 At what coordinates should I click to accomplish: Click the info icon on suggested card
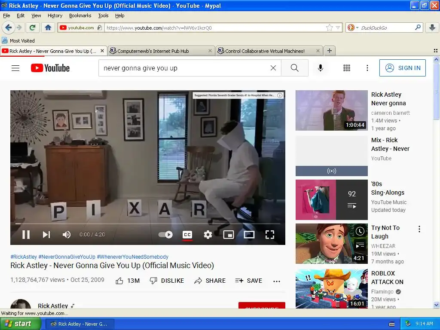click(280, 95)
